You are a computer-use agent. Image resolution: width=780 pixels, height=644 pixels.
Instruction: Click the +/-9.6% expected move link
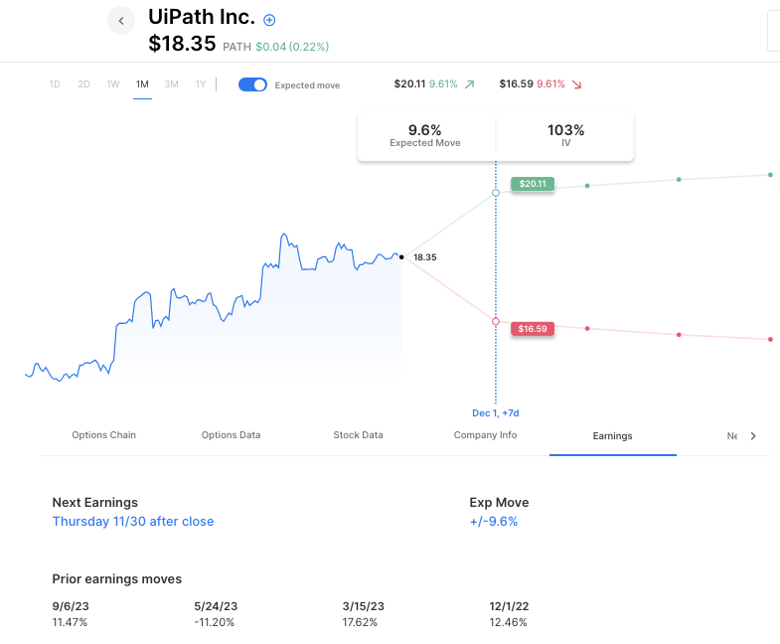click(494, 521)
